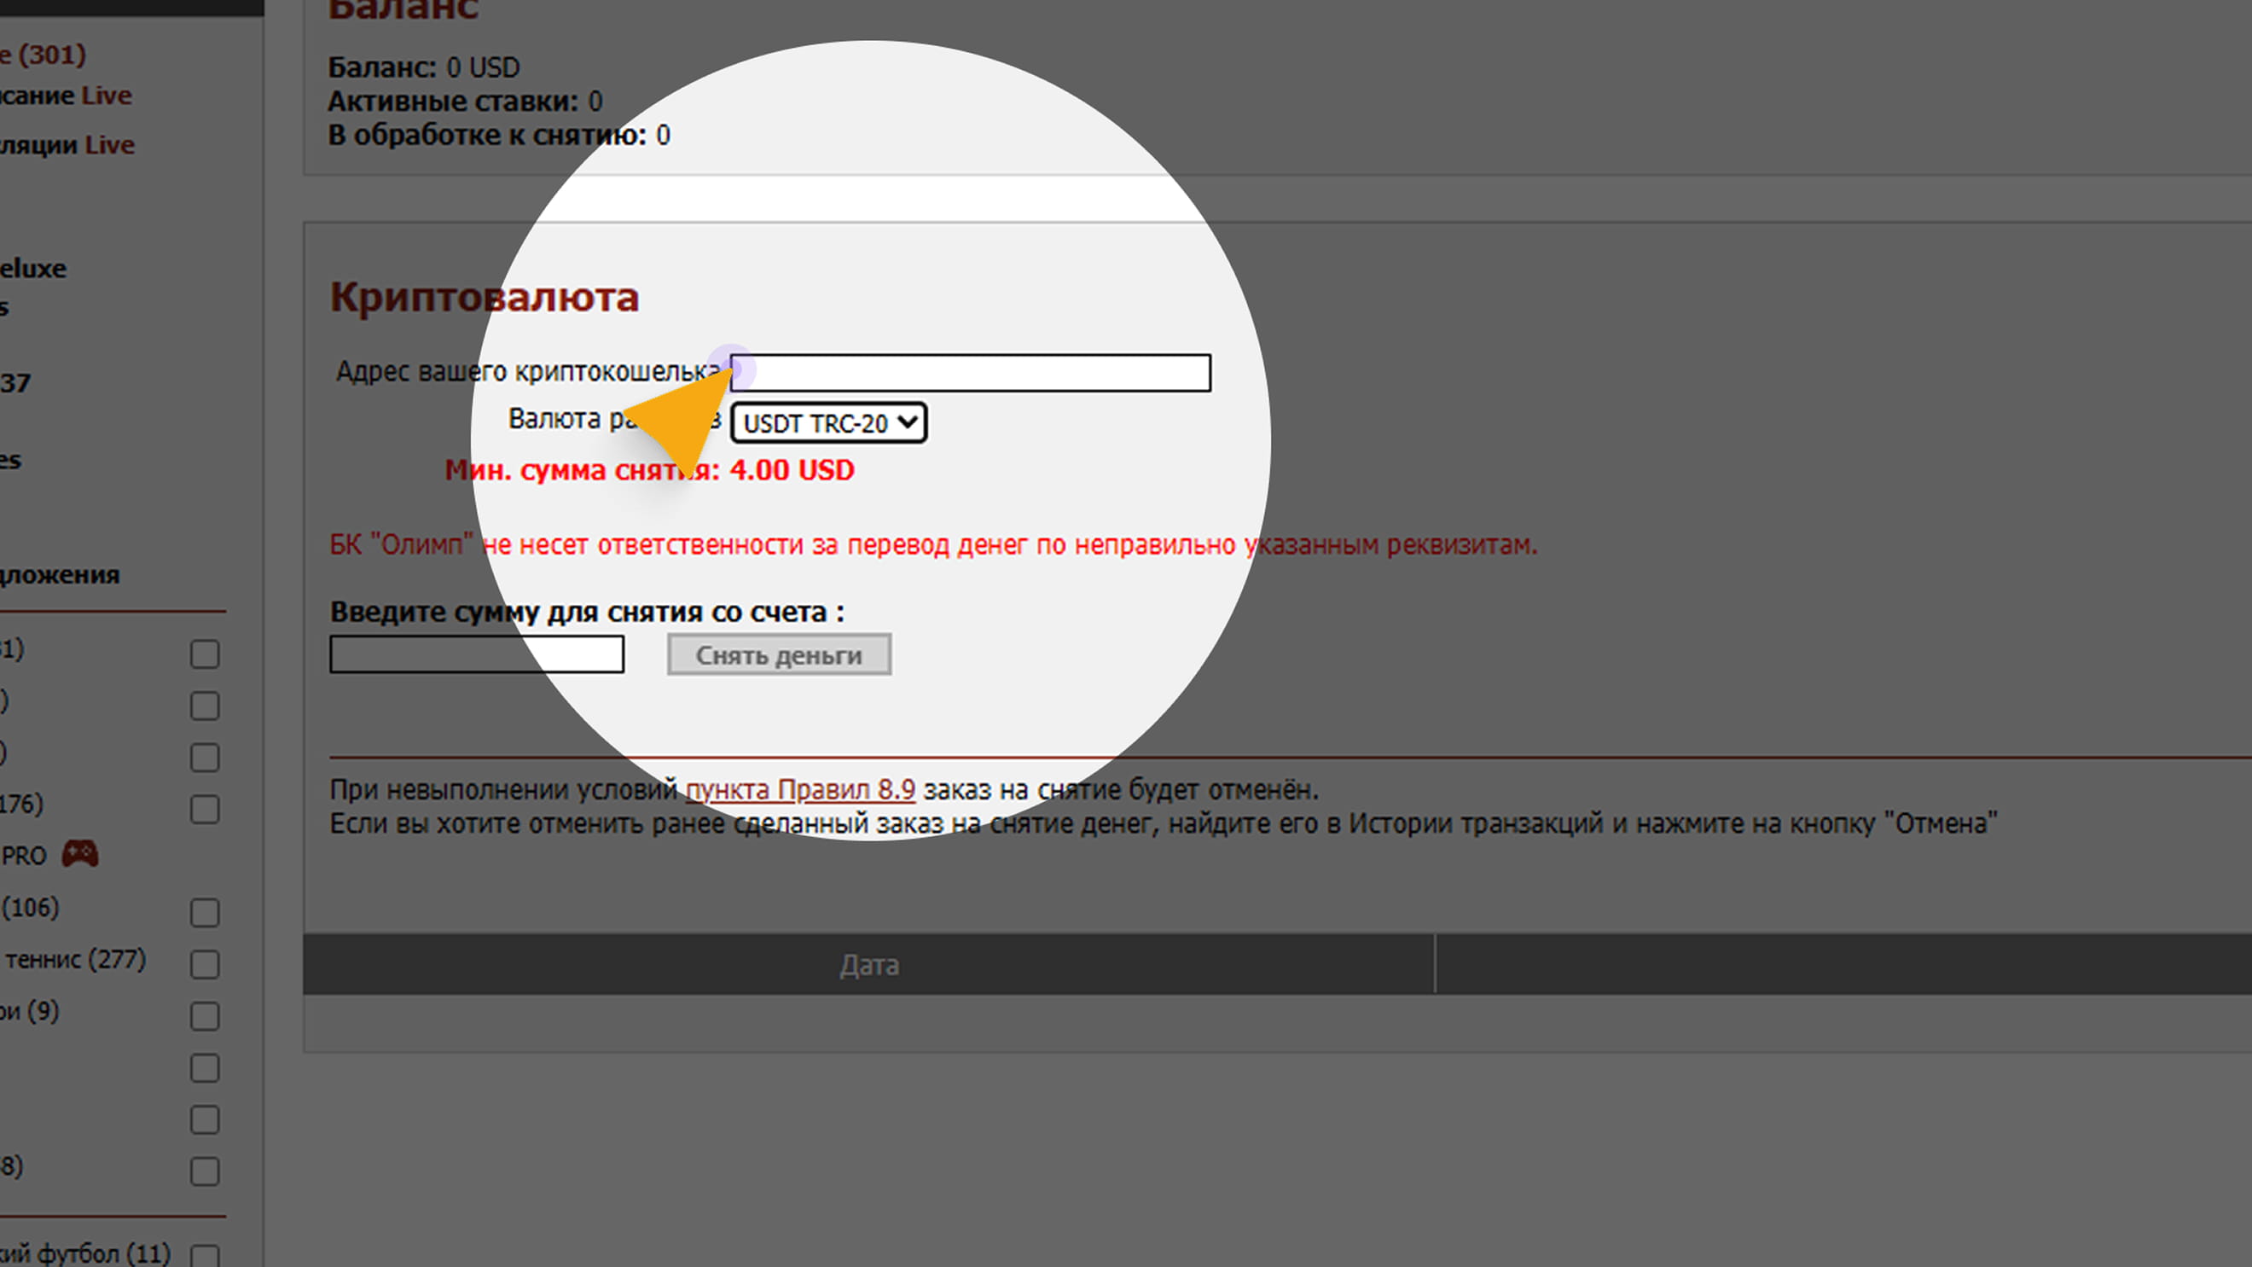Click the Дата column header
This screenshot has height=1267, width=2252.
pyautogui.click(x=868, y=964)
